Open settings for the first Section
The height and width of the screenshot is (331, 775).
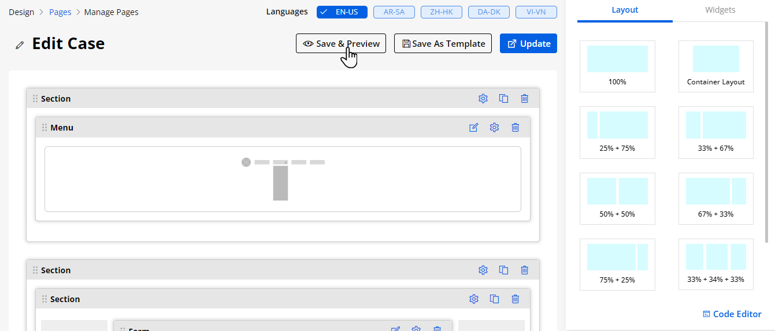click(x=483, y=99)
